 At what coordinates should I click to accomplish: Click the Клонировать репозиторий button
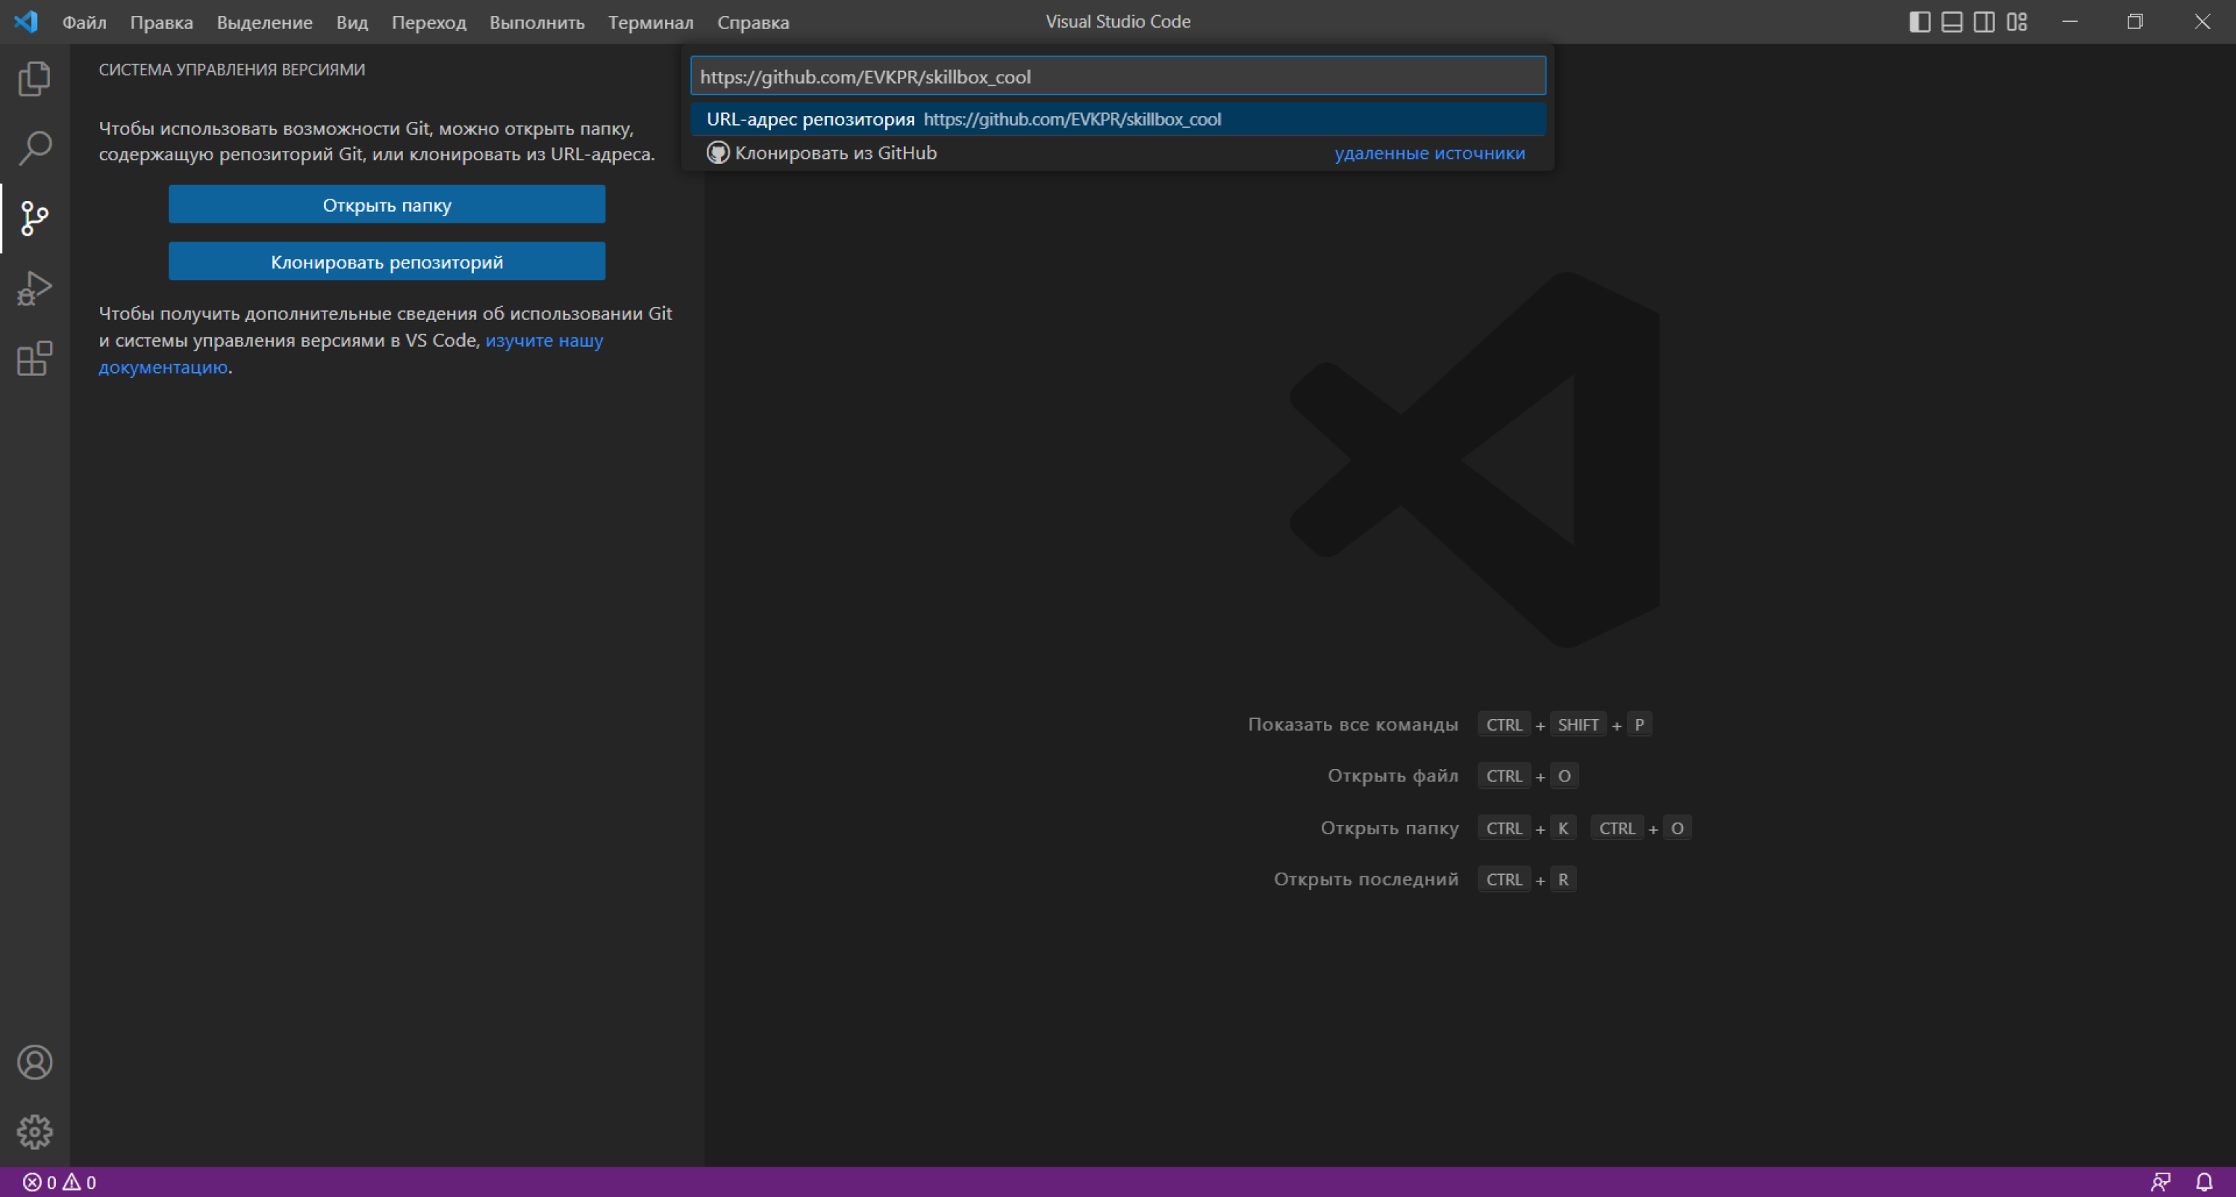pyautogui.click(x=387, y=262)
